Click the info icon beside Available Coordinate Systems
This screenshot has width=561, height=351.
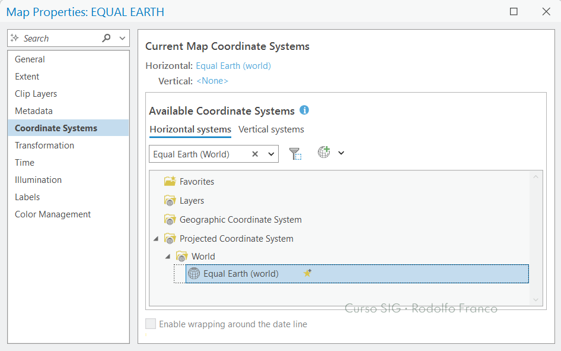304,110
